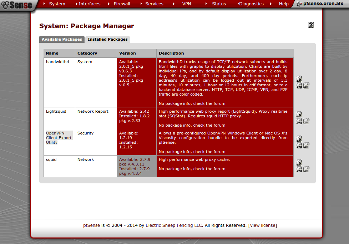Screen dimensions: 349x244
Task: Click 'No package info' link in OpenVPN row
Action: [x=192, y=152]
